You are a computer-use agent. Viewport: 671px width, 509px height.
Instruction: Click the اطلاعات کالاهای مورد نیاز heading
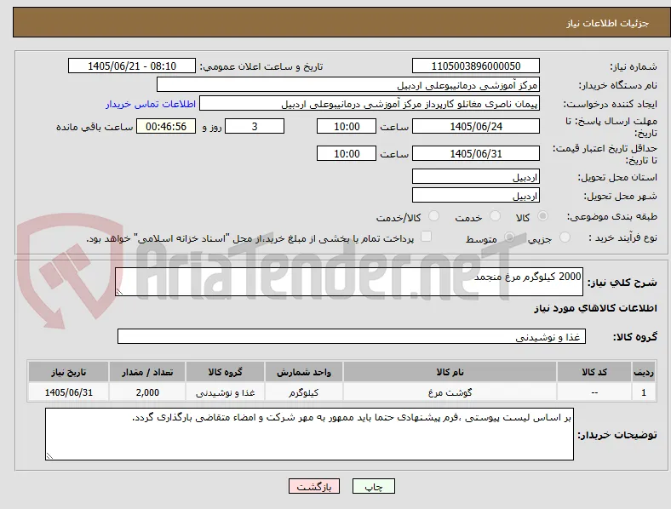(x=595, y=308)
